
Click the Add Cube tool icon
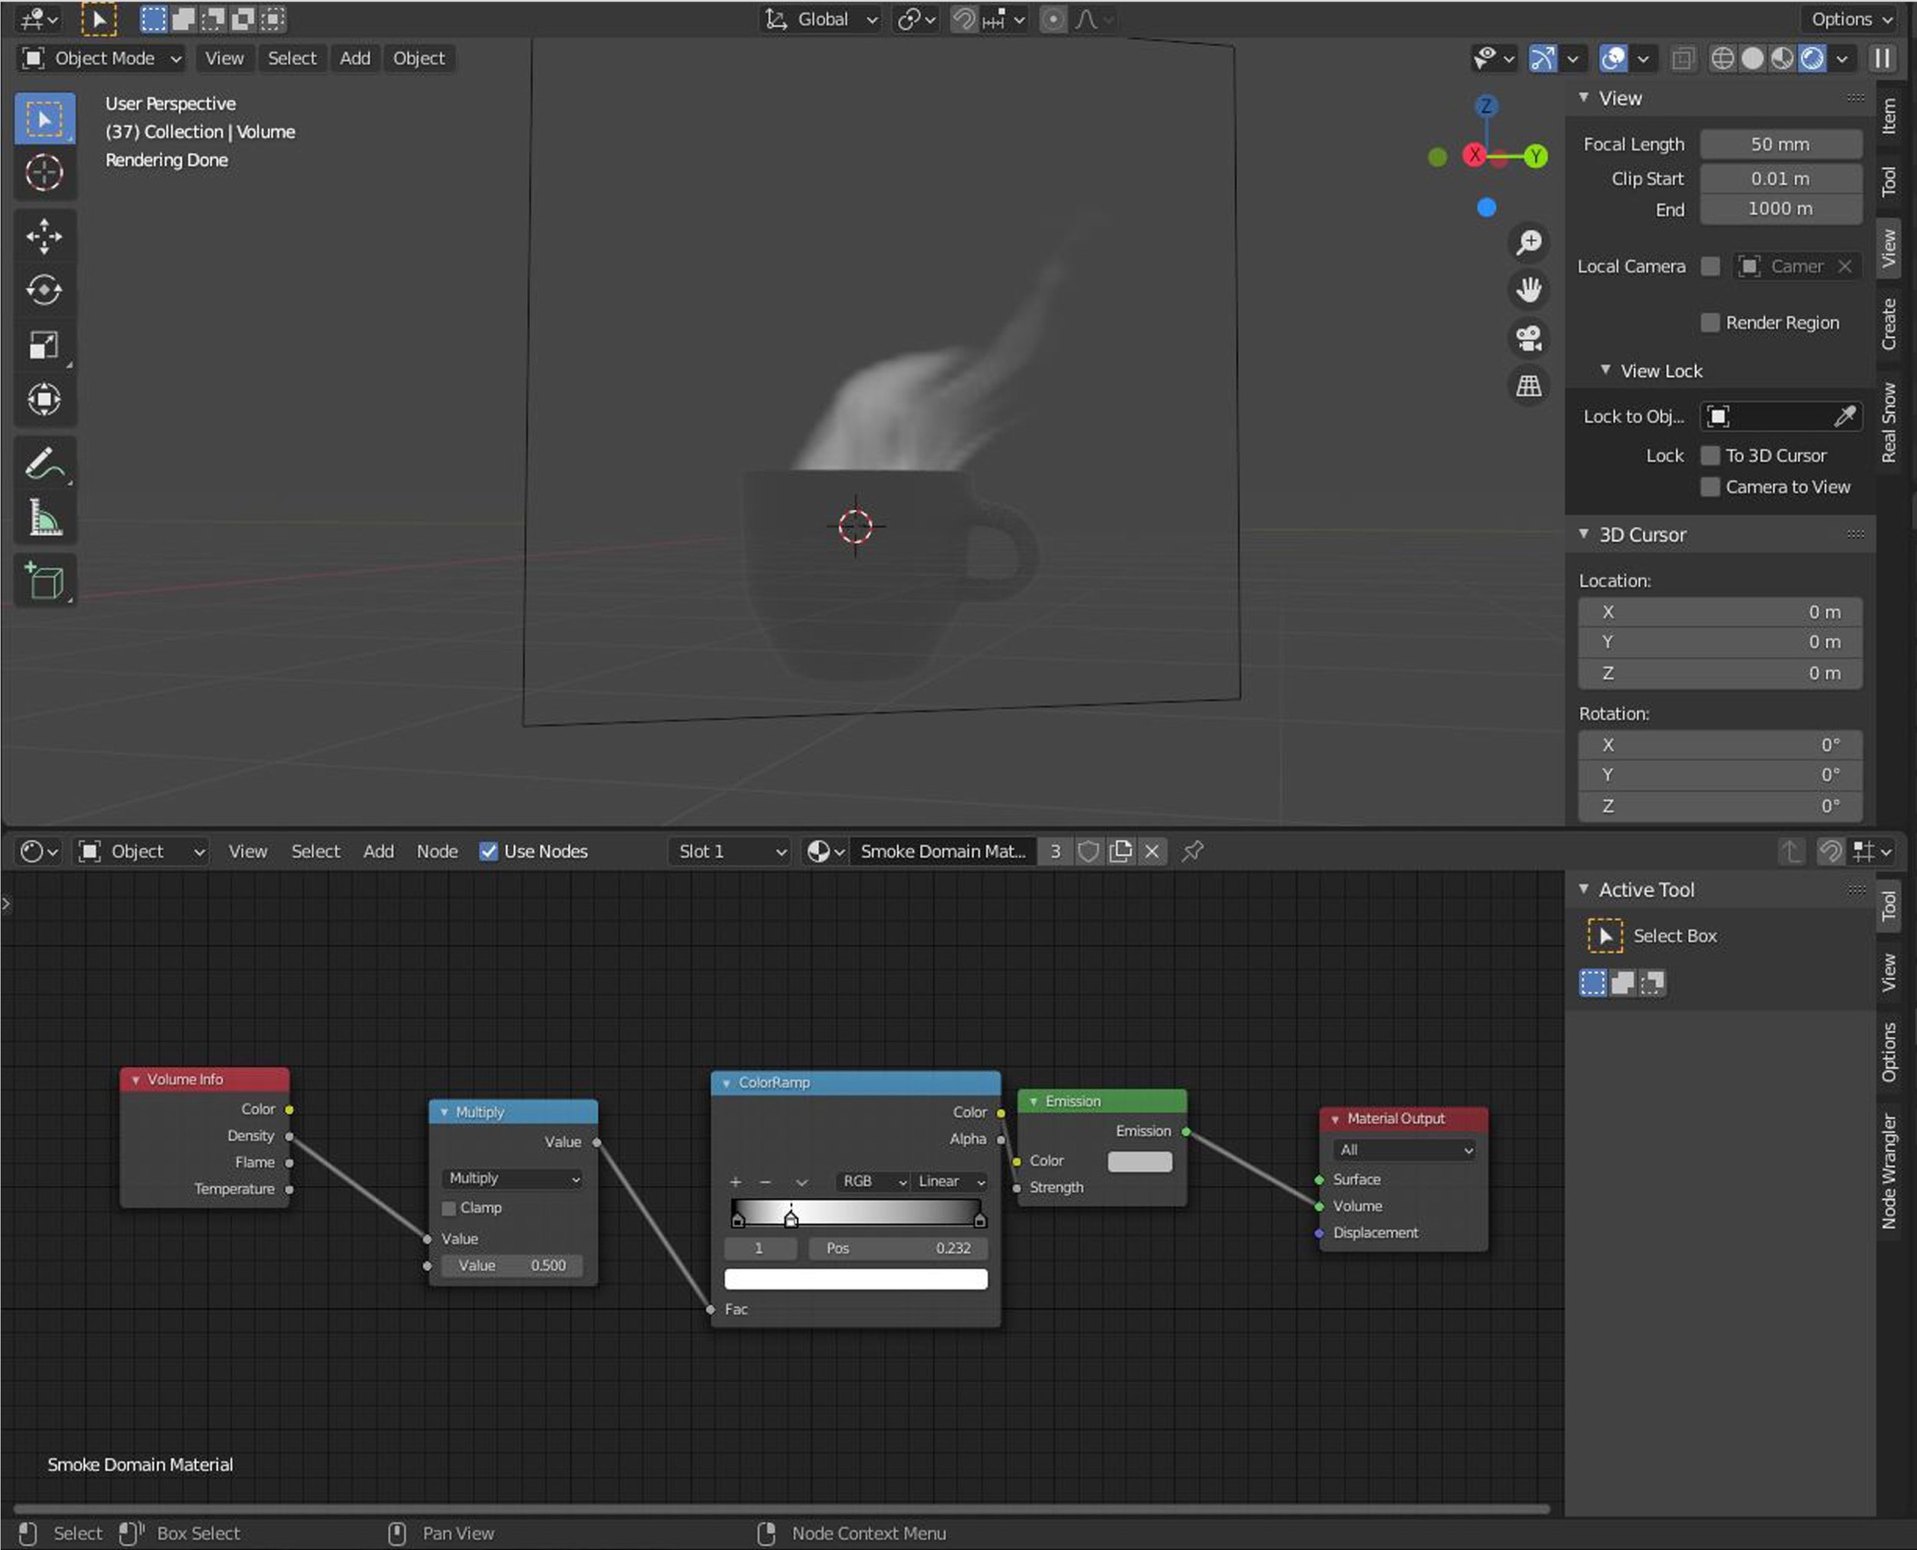point(44,581)
